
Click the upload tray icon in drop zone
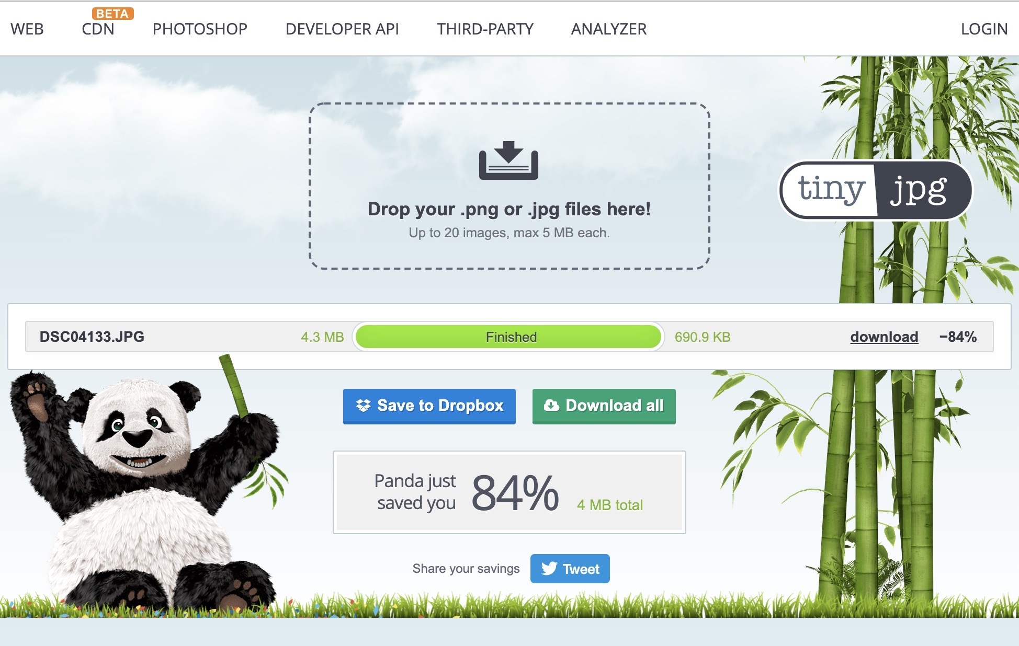pos(508,160)
